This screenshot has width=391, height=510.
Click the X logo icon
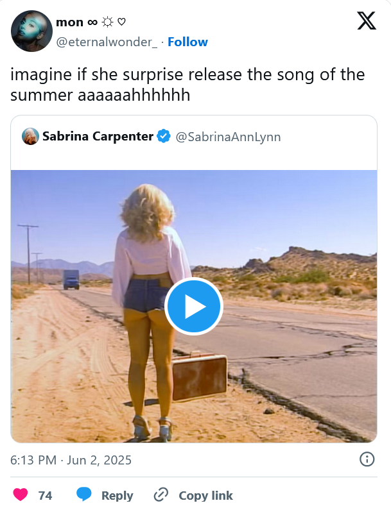click(x=367, y=21)
